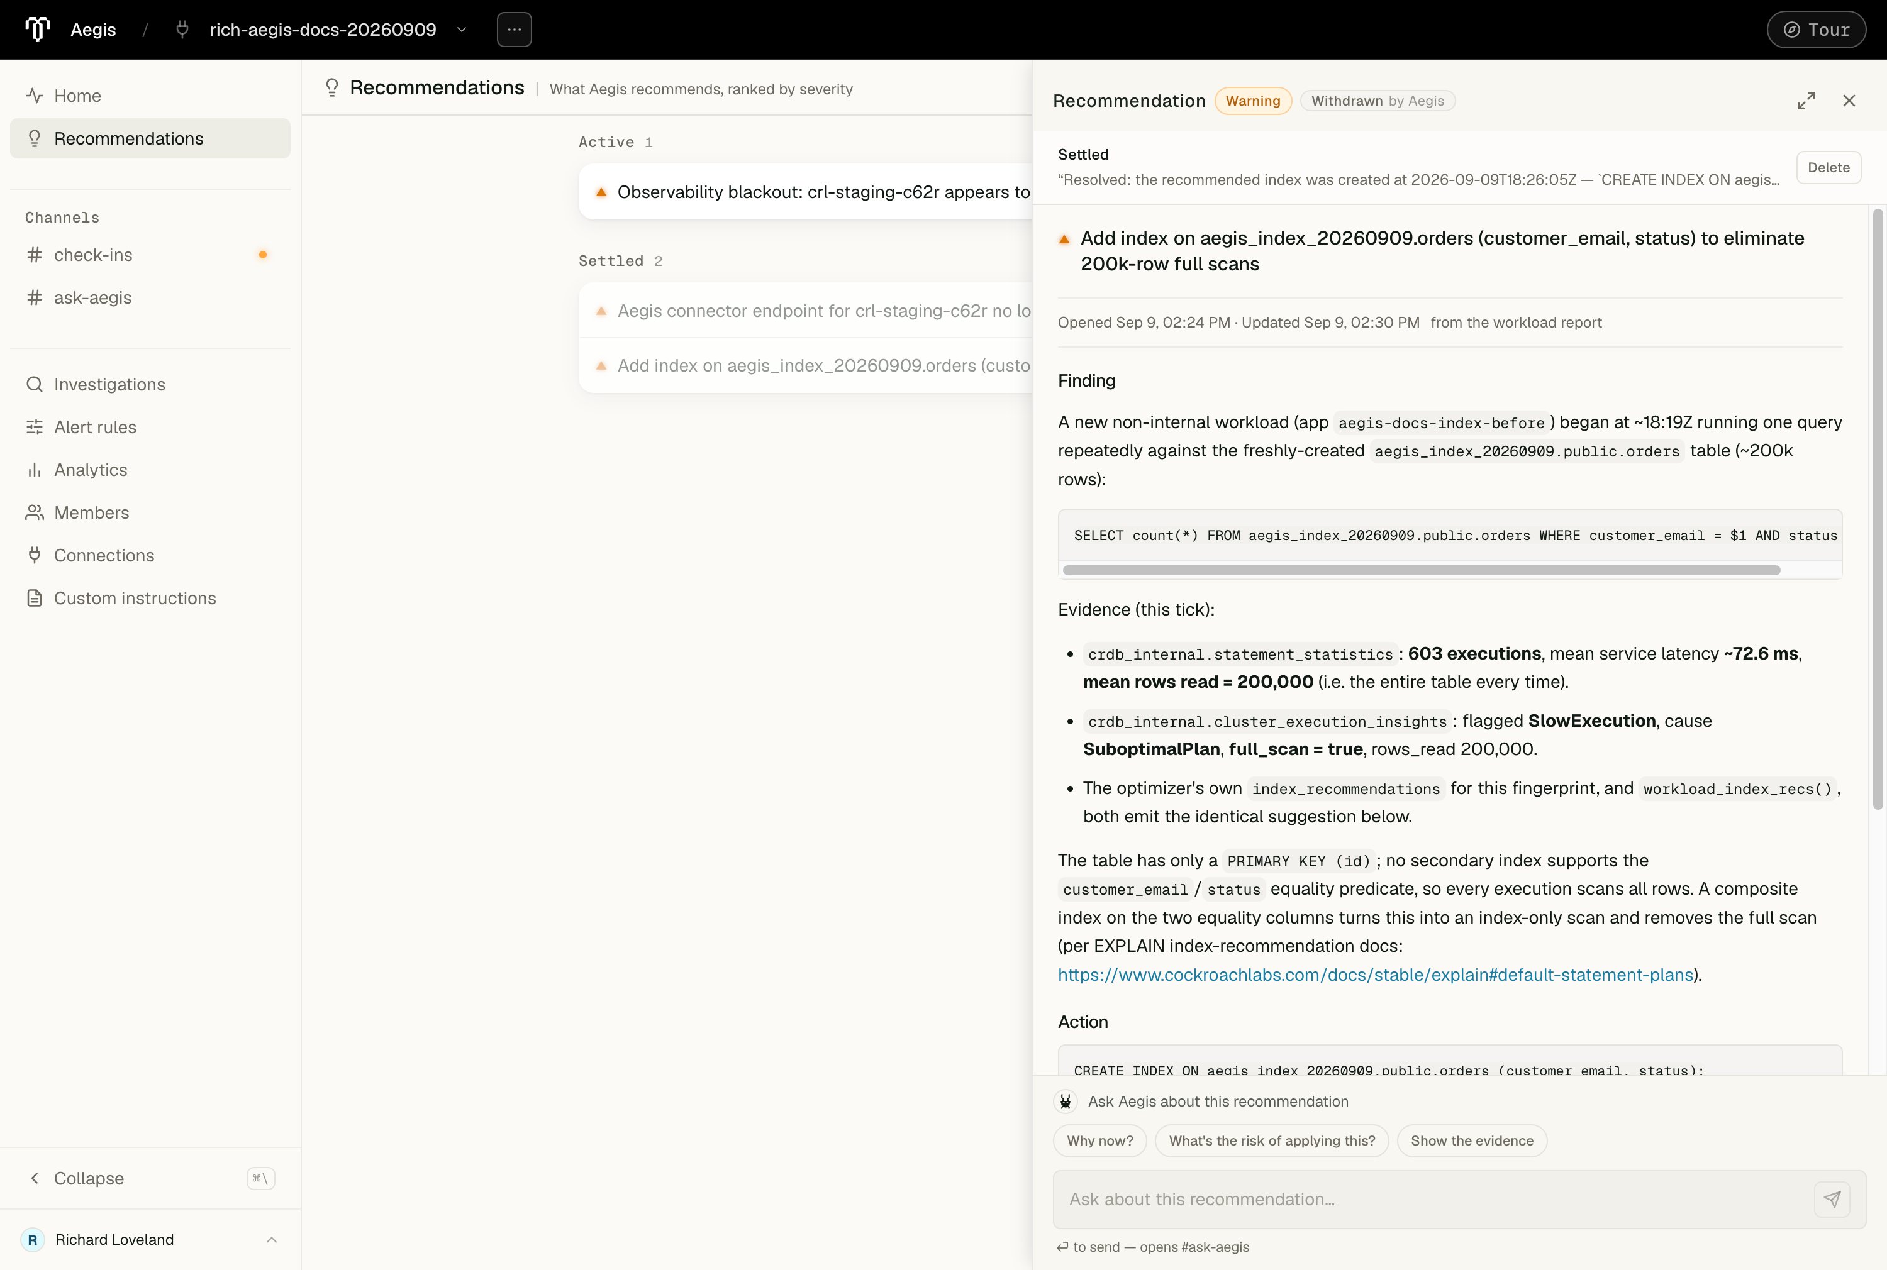Image resolution: width=1887 pixels, height=1270 pixels.
Task: Start the Tour
Action: [1816, 30]
